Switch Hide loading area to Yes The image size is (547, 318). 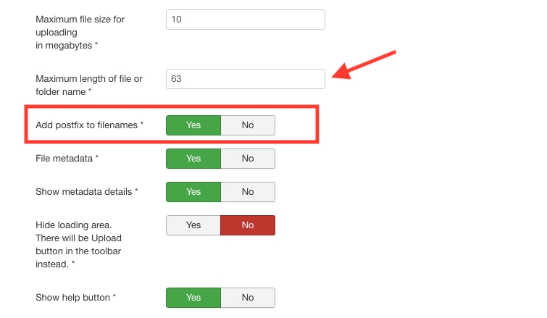pos(193,225)
